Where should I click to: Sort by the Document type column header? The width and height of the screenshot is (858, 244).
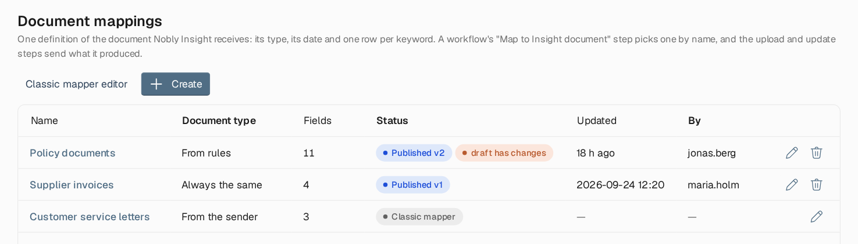coord(219,121)
